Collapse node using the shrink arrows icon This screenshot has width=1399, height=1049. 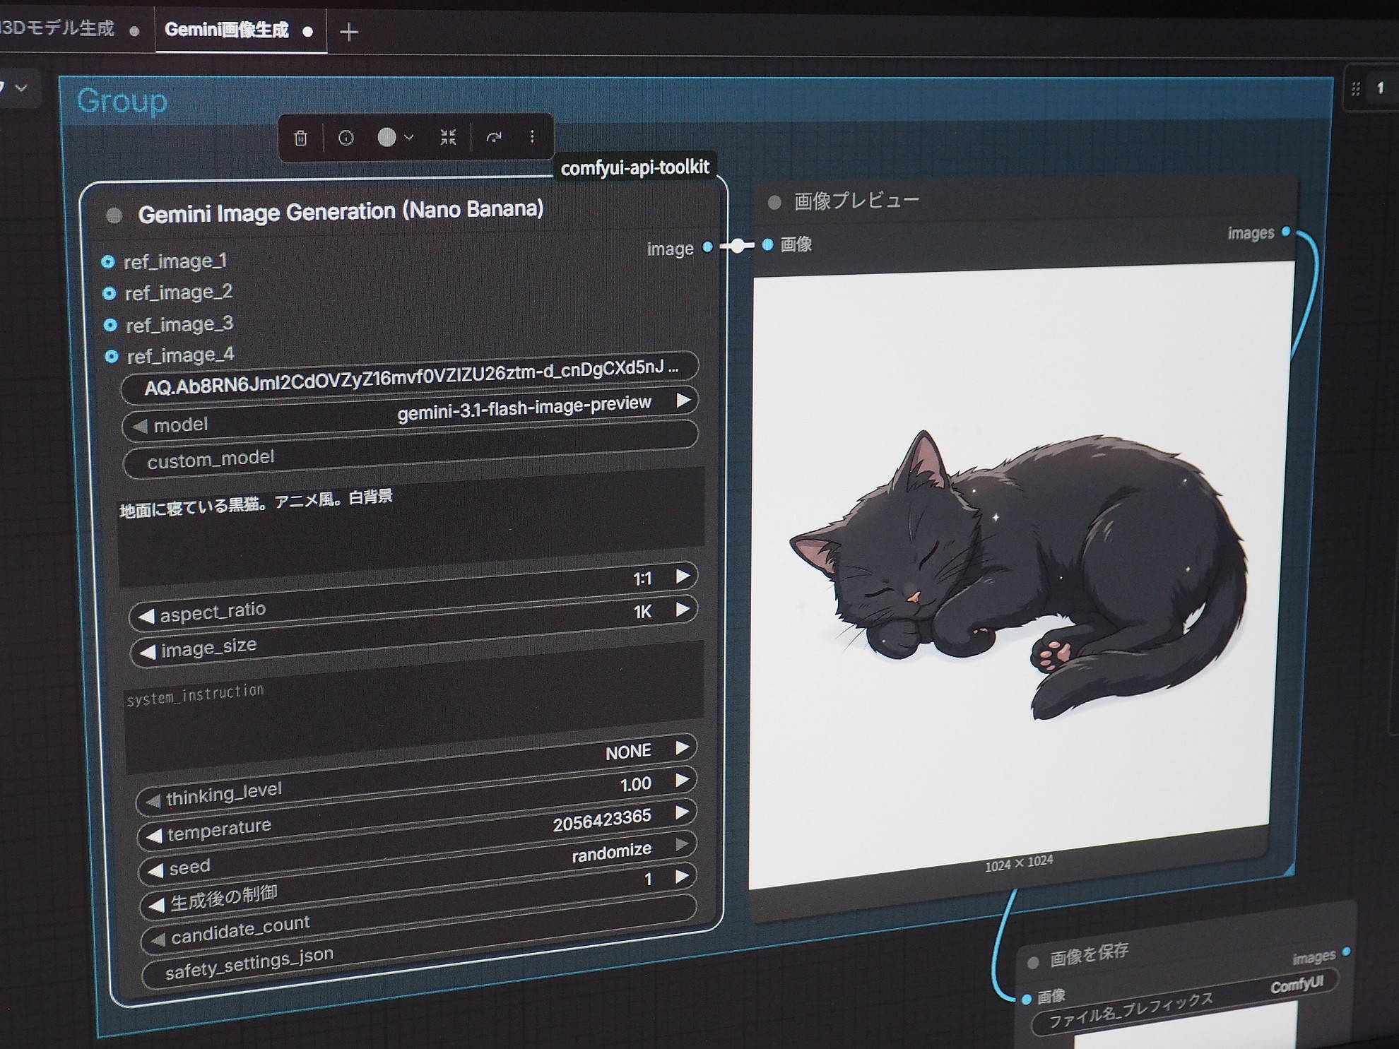point(448,137)
